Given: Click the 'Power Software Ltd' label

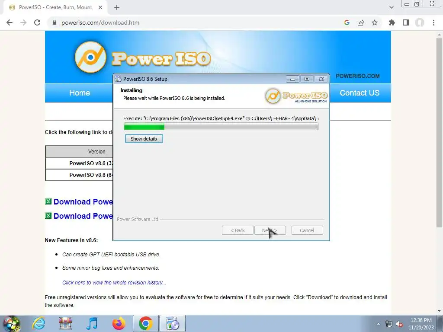Looking at the screenshot, I should pyautogui.click(x=137, y=219).
